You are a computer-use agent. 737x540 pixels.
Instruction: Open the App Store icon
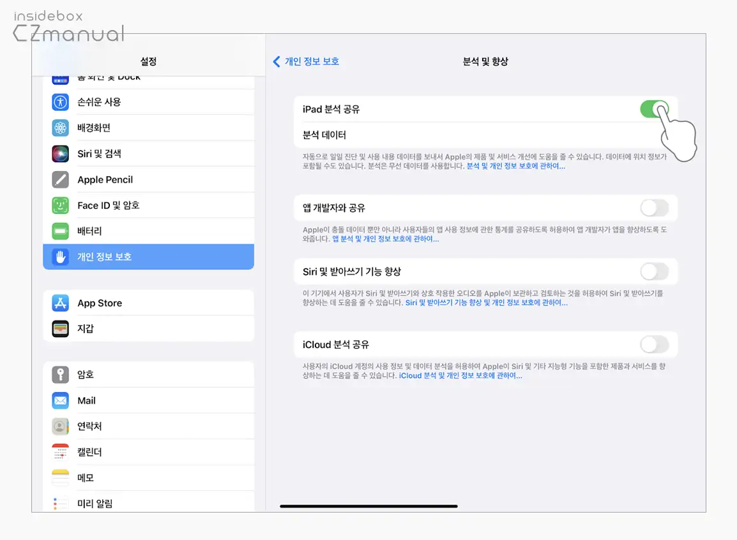[x=60, y=303]
